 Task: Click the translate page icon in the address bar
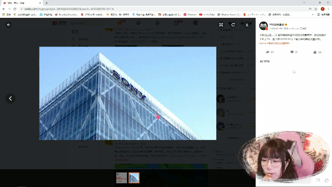pos(310,9)
